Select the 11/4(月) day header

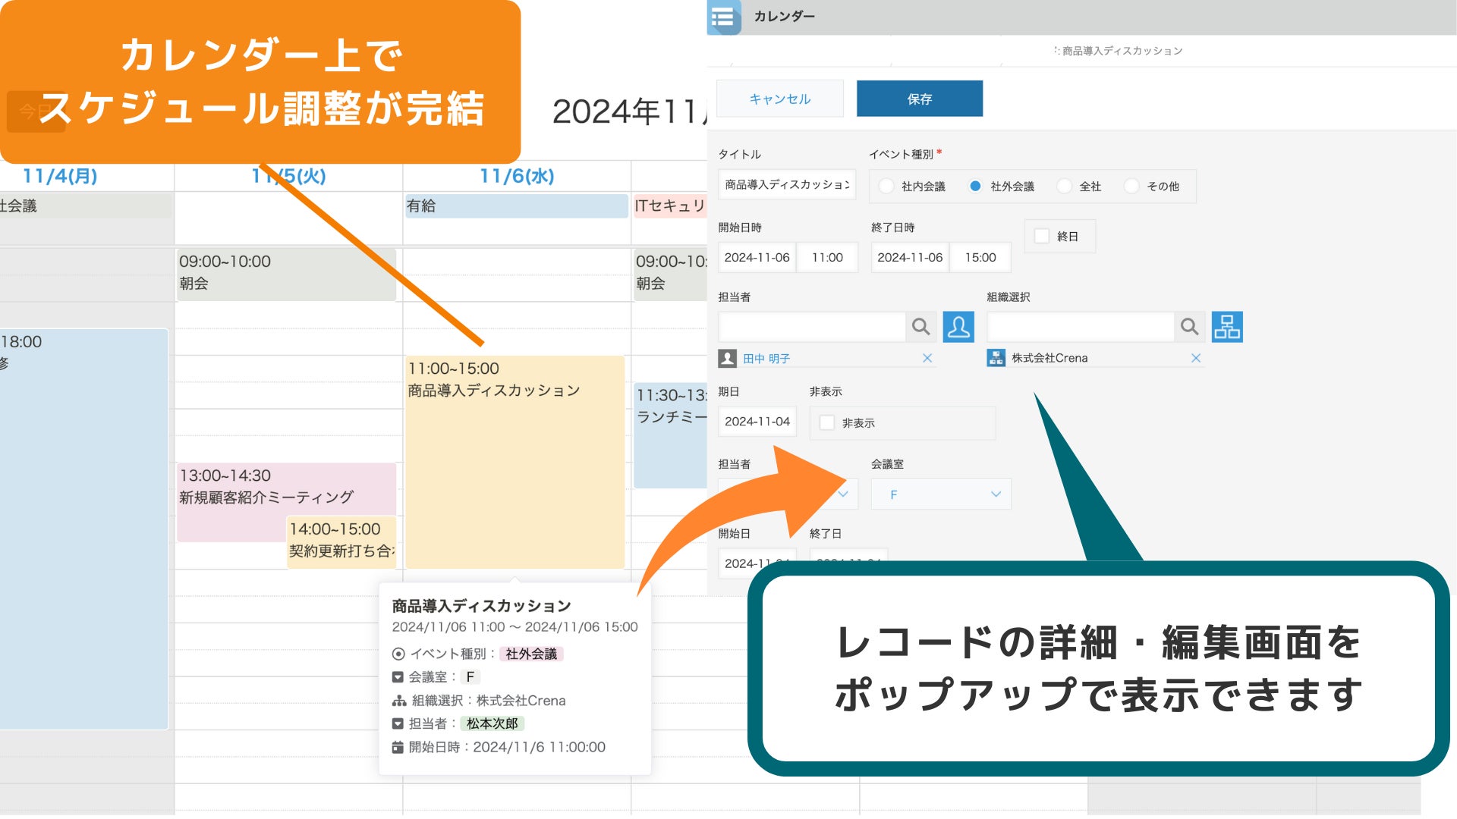60,176
